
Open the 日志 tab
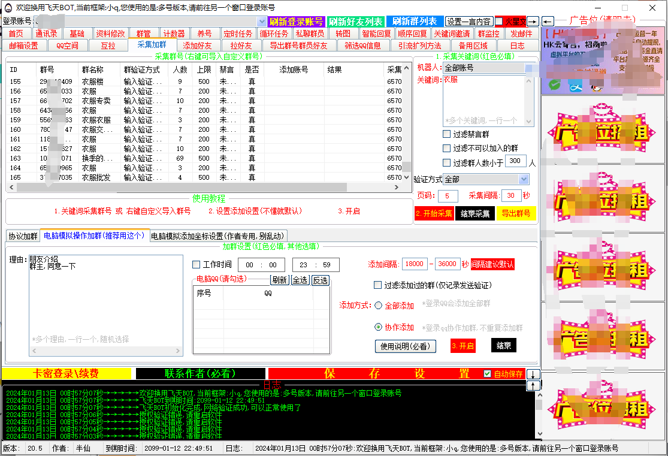pyautogui.click(x=517, y=46)
